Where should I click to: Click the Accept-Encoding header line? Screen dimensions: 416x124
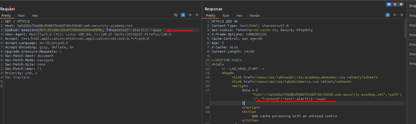(39, 47)
